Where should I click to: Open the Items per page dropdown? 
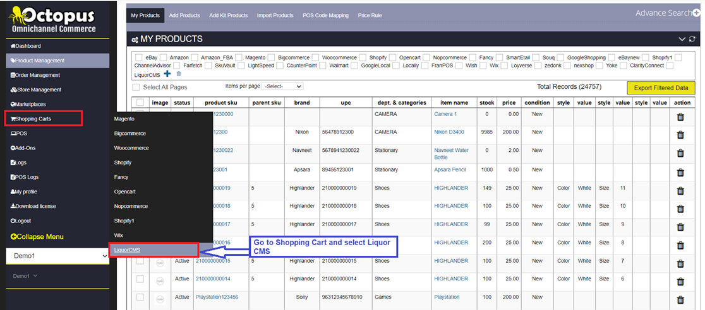tap(283, 86)
